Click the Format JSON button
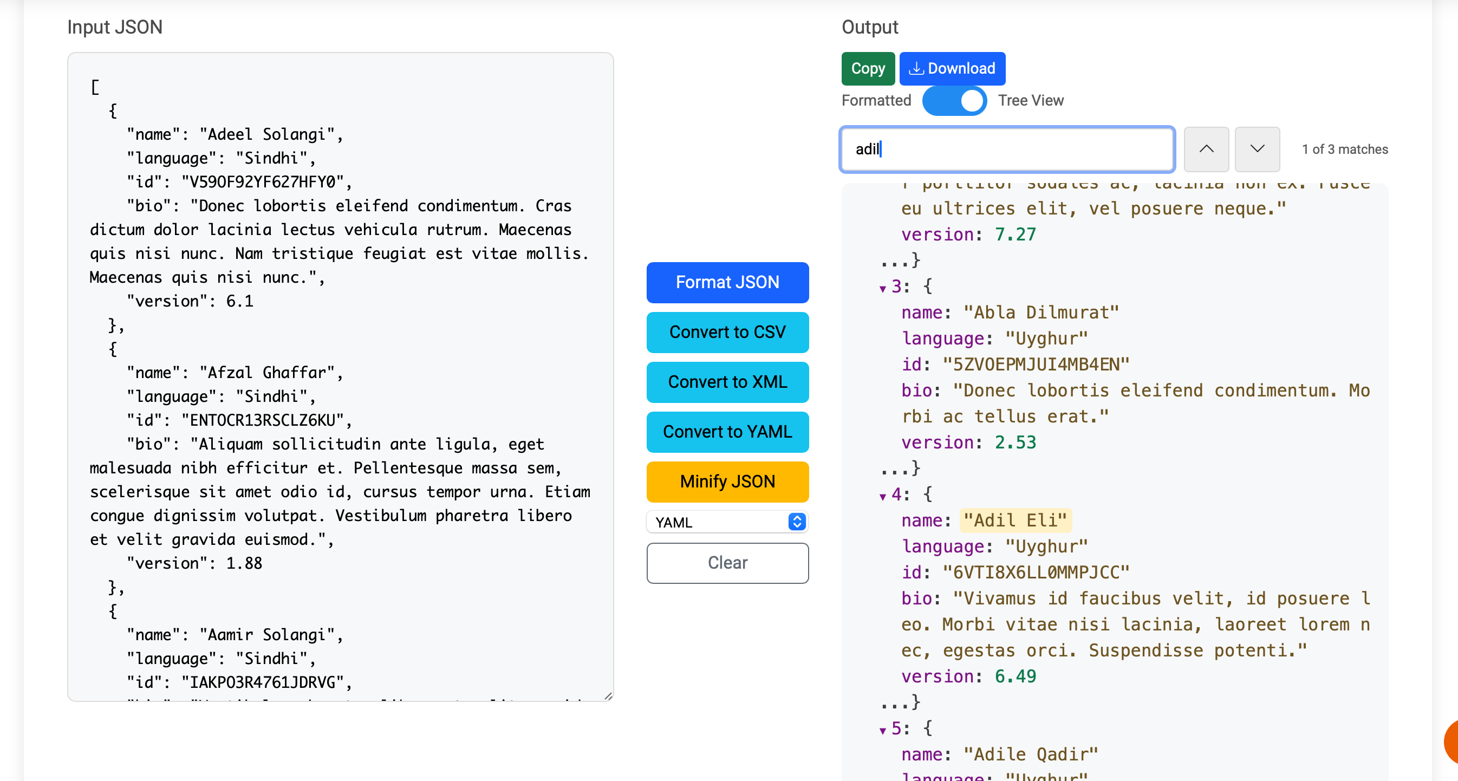This screenshot has height=781, width=1458. tap(727, 282)
